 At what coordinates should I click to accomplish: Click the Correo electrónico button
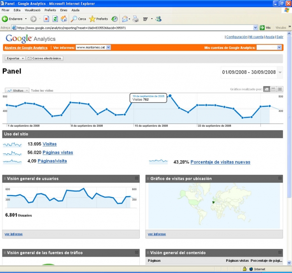point(45,58)
